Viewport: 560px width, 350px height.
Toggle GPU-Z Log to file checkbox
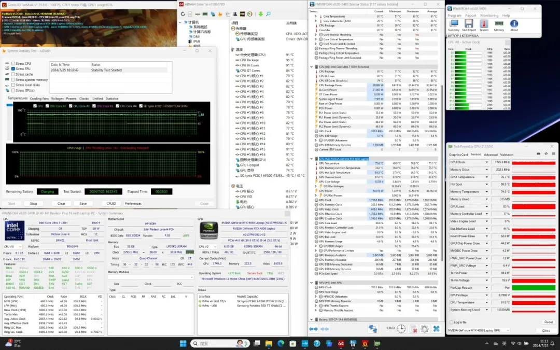(451, 322)
